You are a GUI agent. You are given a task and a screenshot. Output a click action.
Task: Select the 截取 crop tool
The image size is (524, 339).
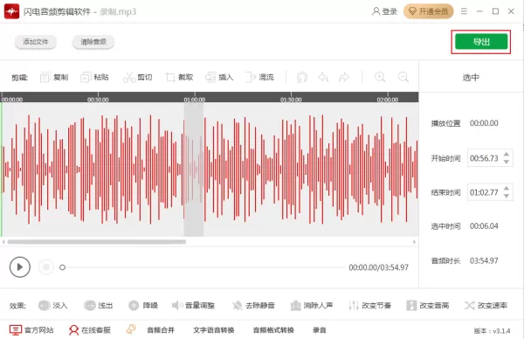coord(179,77)
